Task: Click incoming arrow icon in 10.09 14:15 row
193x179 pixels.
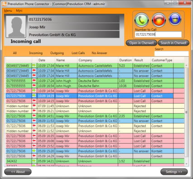Action: point(34,100)
